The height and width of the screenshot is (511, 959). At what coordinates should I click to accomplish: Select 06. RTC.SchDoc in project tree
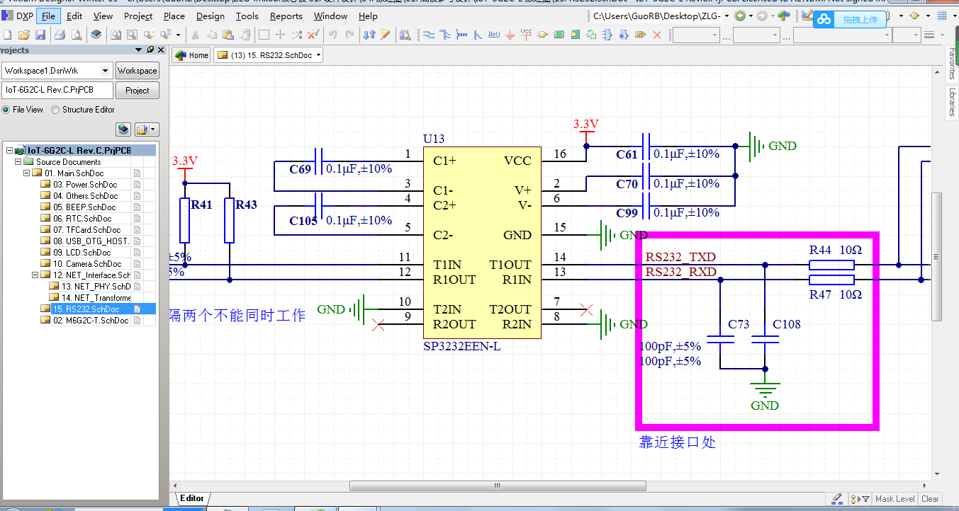(x=82, y=219)
